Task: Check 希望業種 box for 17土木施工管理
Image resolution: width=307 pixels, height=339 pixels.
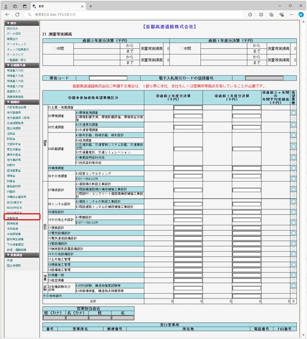Action: (x=293, y=259)
